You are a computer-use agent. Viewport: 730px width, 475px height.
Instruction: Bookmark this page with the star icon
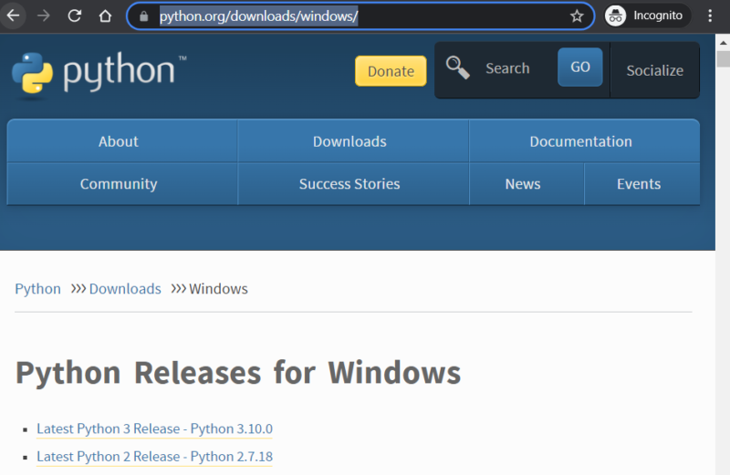[577, 16]
